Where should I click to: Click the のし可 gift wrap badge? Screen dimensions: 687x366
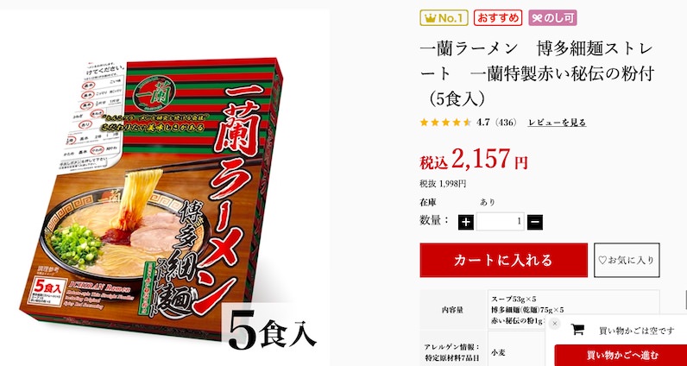pyautogui.click(x=552, y=18)
